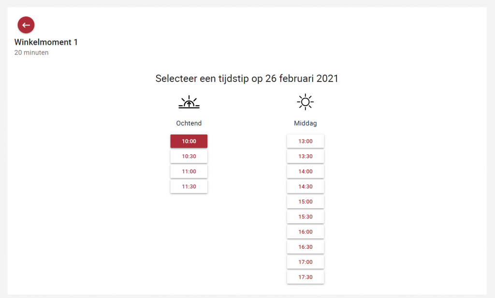This screenshot has width=495, height=298.
Task: Select the 16:30 time slot
Action: pos(306,247)
